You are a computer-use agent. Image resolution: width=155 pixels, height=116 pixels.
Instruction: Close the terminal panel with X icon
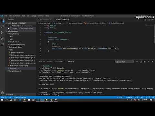[x=152, y=62]
